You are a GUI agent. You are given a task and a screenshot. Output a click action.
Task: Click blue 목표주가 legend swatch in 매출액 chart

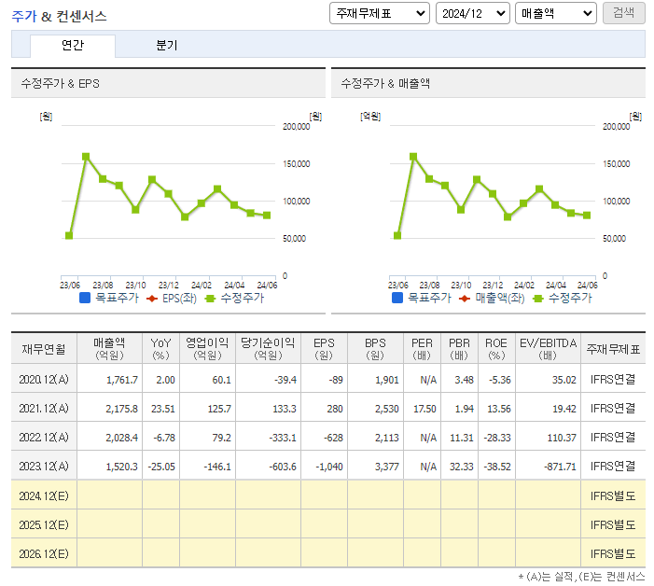397,298
